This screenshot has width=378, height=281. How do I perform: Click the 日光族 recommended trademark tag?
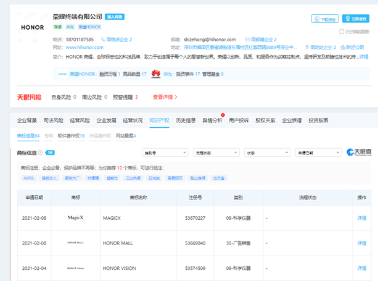click(154, 178)
